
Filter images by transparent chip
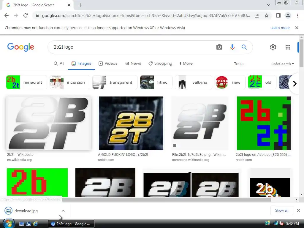point(115,82)
